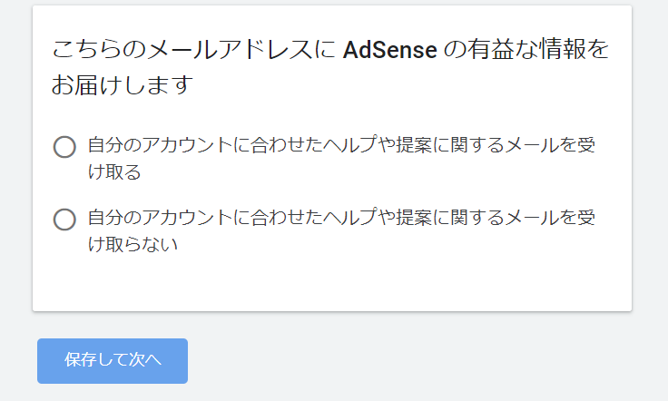Click the heading line お届けします

point(123,86)
